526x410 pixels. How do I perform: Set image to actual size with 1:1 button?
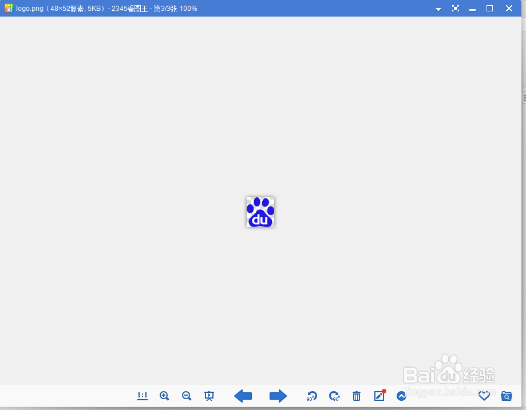point(143,396)
